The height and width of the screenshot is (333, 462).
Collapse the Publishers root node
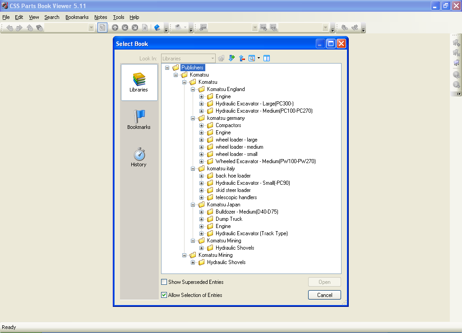tap(167, 68)
